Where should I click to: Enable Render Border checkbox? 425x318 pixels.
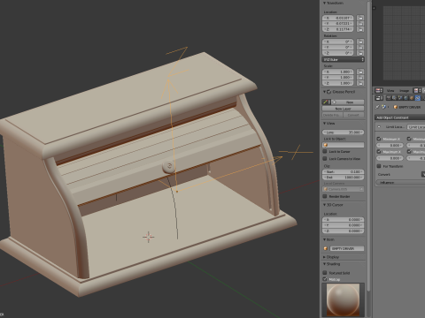click(x=325, y=196)
